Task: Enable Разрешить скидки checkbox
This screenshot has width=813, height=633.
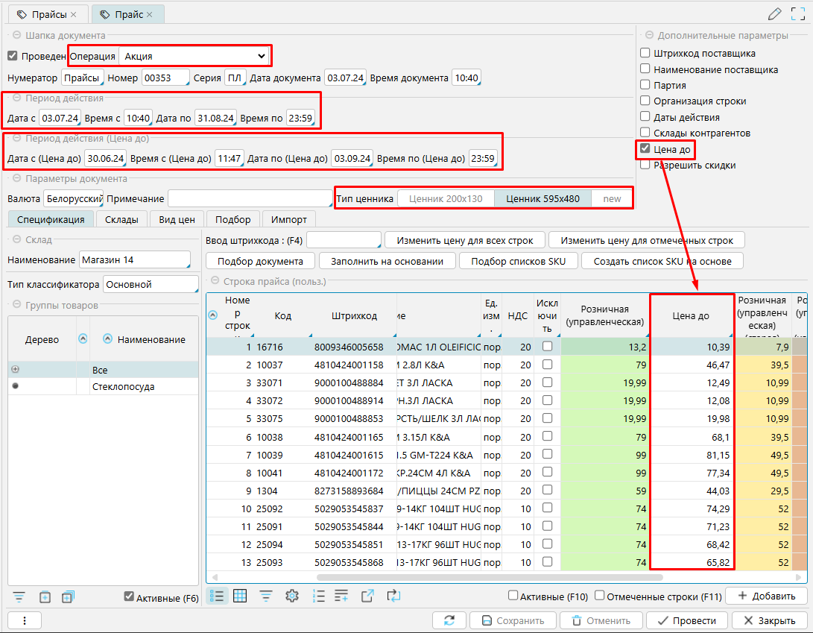Action: pos(645,165)
